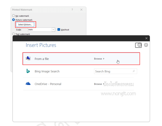
Task: Click the help question mark in Printed Watermark
Action: coord(72,10)
